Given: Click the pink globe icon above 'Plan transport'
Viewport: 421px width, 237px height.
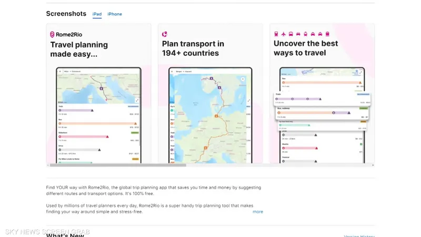Looking at the screenshot, I should [x=165, y=34].
